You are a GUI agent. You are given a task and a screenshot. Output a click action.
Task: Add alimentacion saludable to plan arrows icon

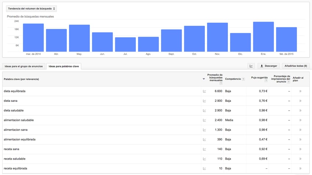click(300, 120)
